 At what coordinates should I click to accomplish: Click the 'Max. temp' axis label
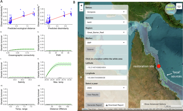59,82
